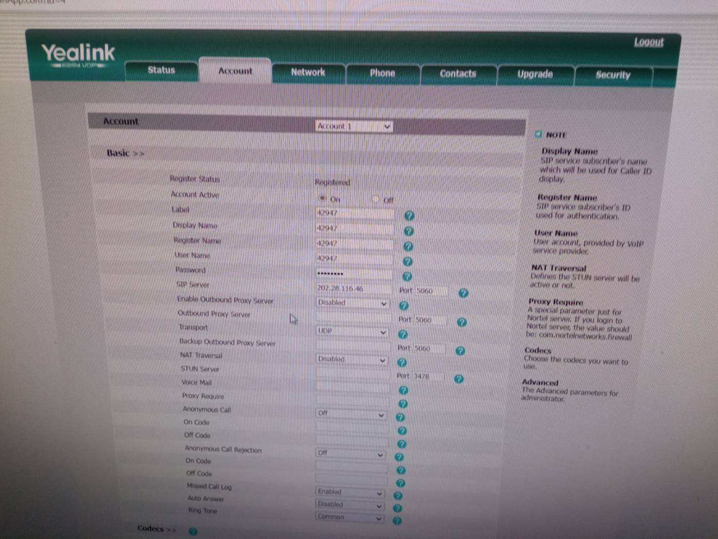Image resolution: width=718 pixels, height=539 pixels.
Task: Open help icon for Voice Mail
Action: point(403,390)
